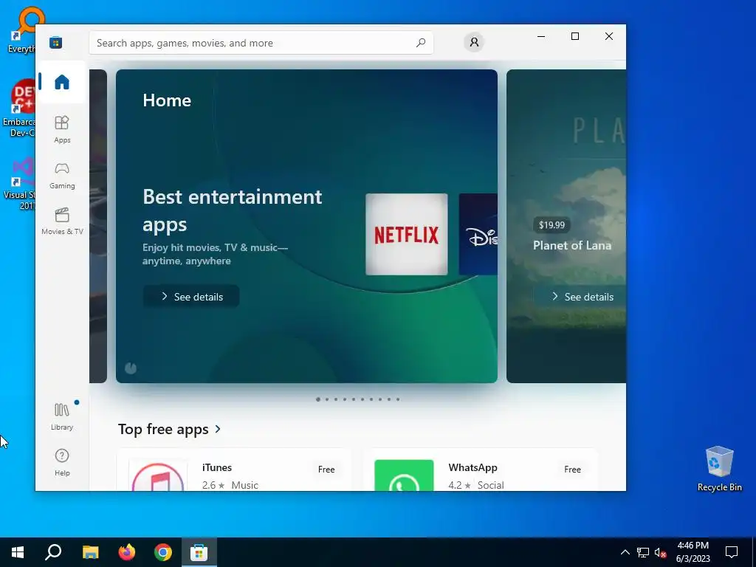Open network status tray icon
This screenshot has height=567, width=756.
click(x=643, y=552)
